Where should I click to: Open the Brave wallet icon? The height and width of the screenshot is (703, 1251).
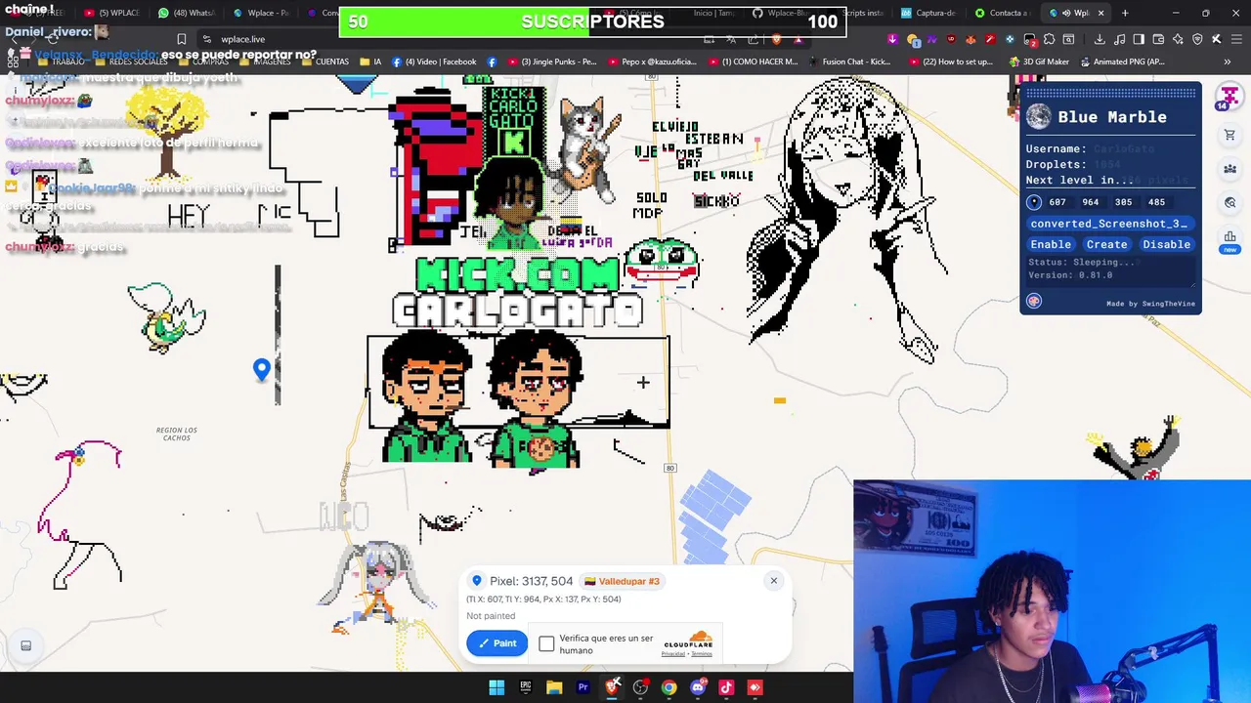[1158, 39]
